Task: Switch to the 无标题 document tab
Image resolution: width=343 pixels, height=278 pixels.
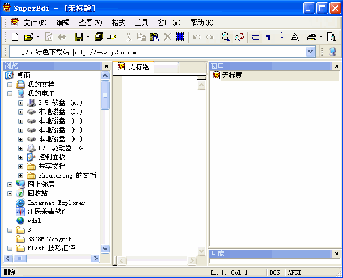Action: (x=134, y=66)
